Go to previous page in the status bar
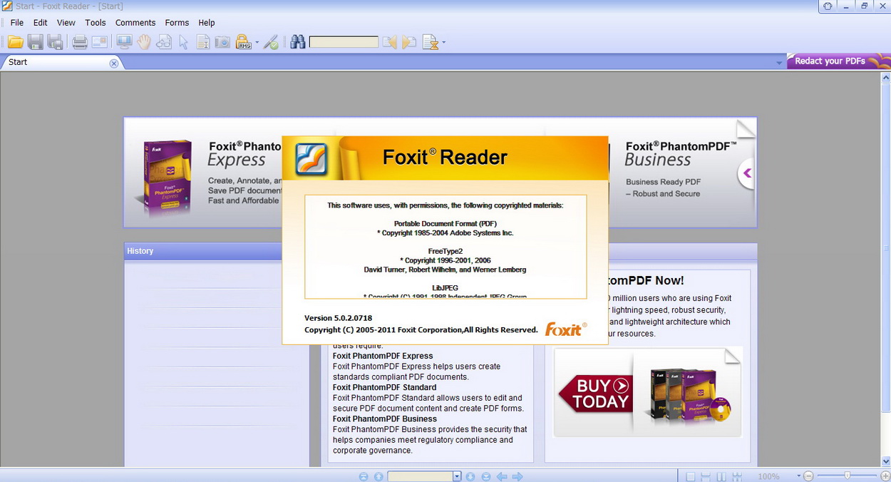Screen dimensions: 891x482 (378, 476)
